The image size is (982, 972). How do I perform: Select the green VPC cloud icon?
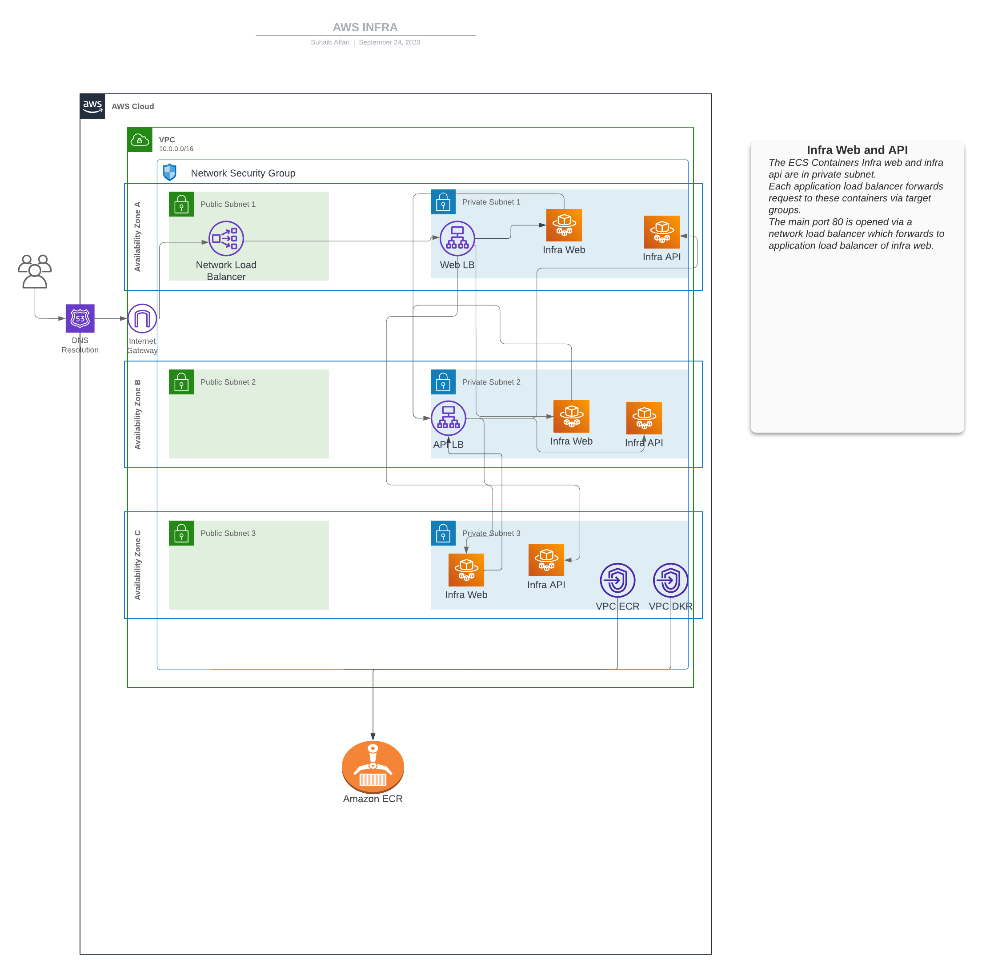[x=140, y=140]
